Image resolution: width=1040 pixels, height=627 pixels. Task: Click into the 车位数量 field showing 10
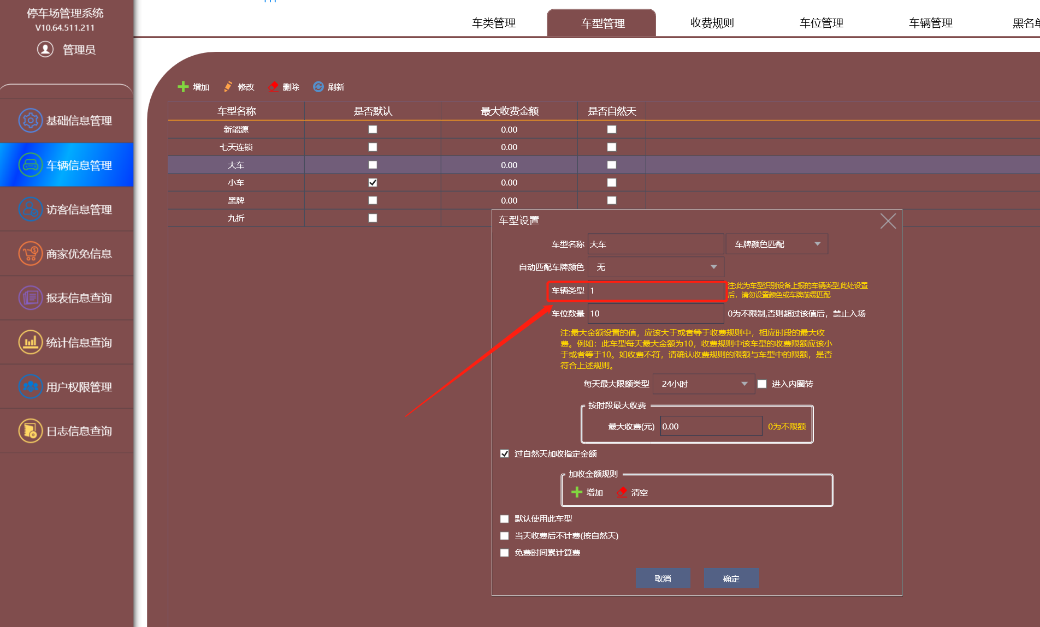pyautogui.click(x=655, y=313)
